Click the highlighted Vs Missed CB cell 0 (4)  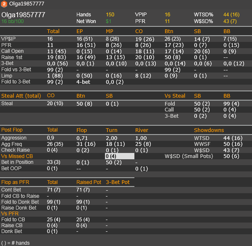(120, 156)
